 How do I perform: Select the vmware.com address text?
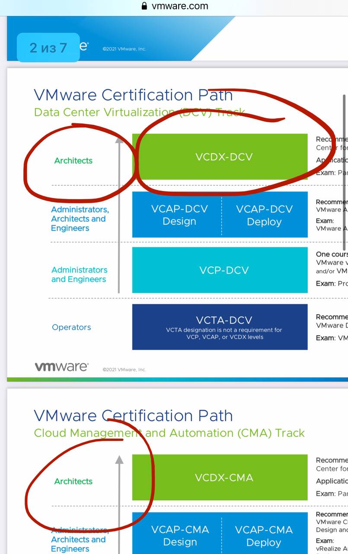180,6
